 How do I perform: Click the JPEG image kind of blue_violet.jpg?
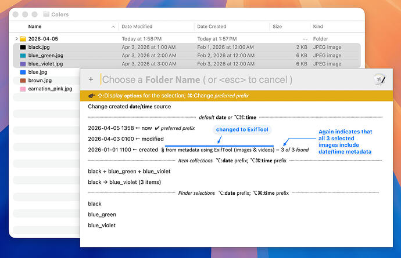point(327,64)
